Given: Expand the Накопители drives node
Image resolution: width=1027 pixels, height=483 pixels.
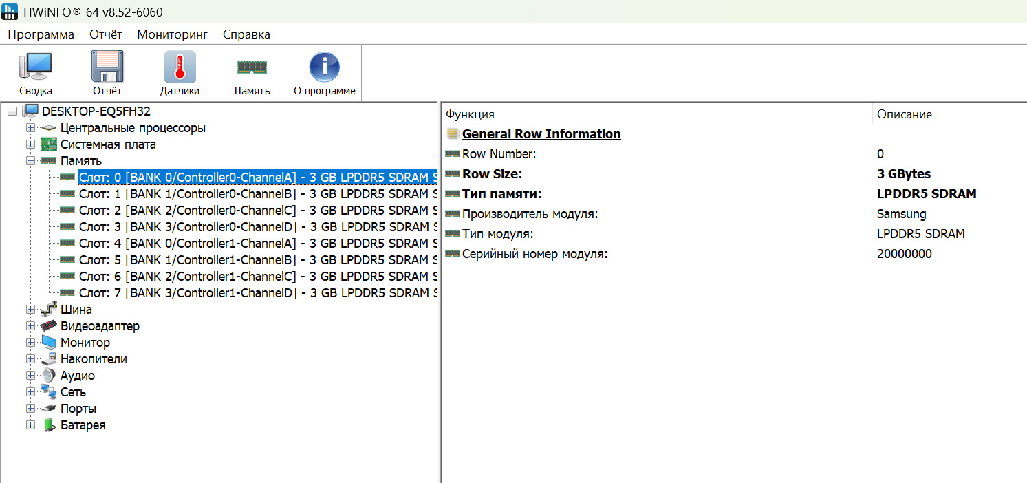Looking at the screenshot, I should coord(30,359).
